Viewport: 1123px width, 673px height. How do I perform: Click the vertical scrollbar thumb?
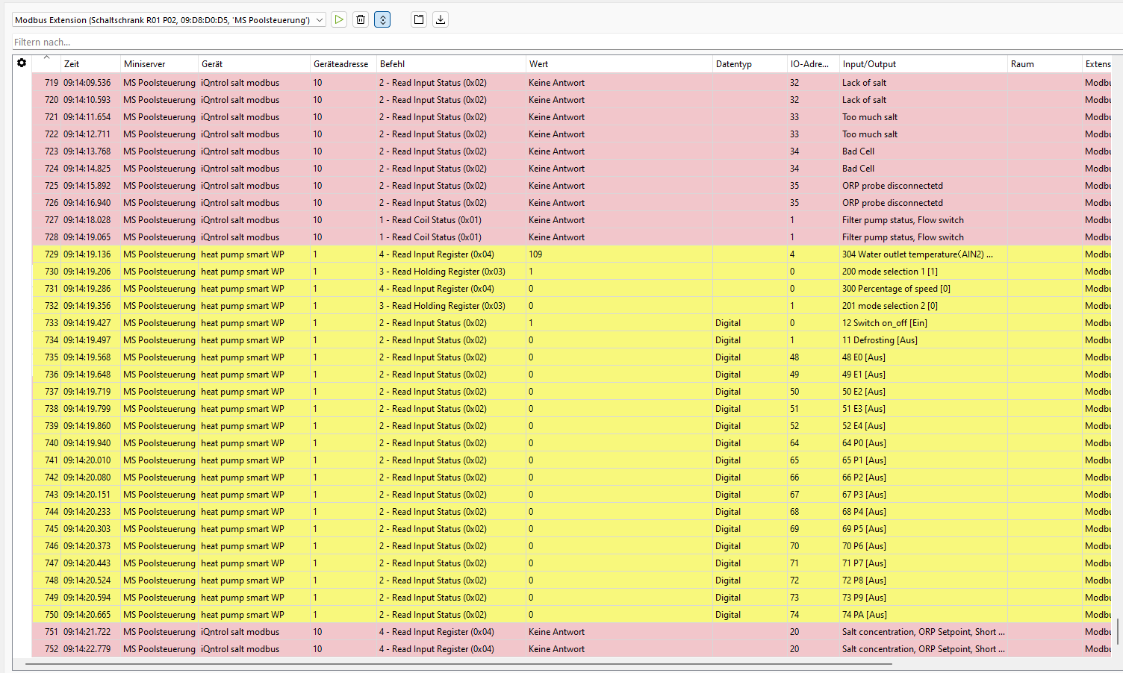click(x=1118, y=631)
